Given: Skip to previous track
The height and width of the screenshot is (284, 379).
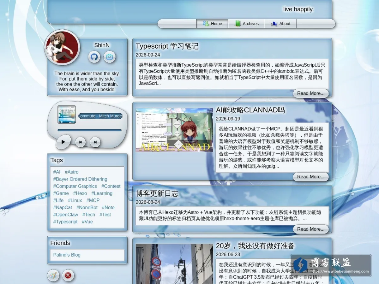Looking at the screenshot, I should pyautogui.click(x=80, y=142).
